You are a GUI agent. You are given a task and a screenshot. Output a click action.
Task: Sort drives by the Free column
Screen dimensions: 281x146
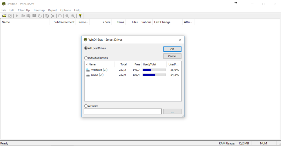(x=135, y=64)
